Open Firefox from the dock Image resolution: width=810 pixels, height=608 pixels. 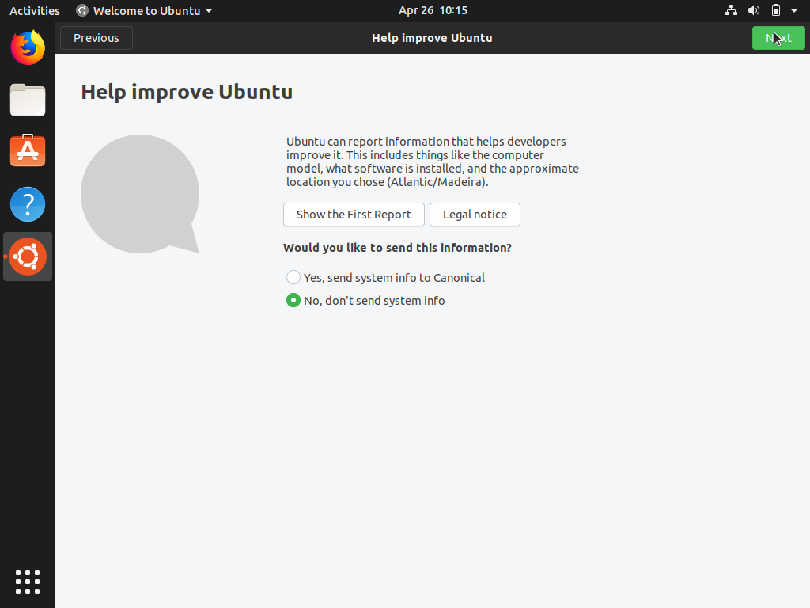[x=28, y=47]
